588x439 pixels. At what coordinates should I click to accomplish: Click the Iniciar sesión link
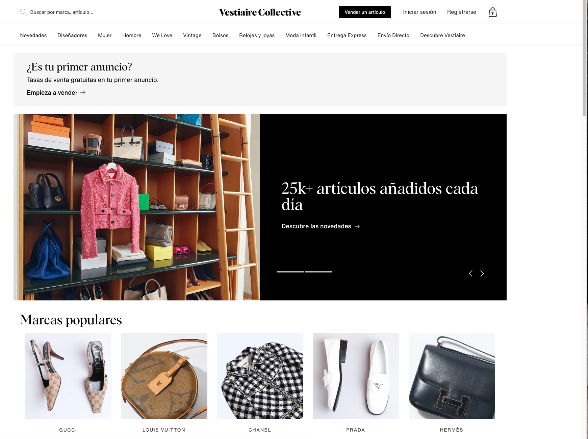coord(419,12)
